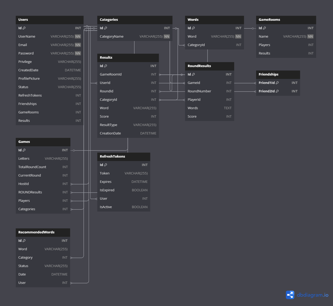Click the key icon in RefreshTokens Id row
Screen dimensions: 333x306
click(x=105, y=165)
